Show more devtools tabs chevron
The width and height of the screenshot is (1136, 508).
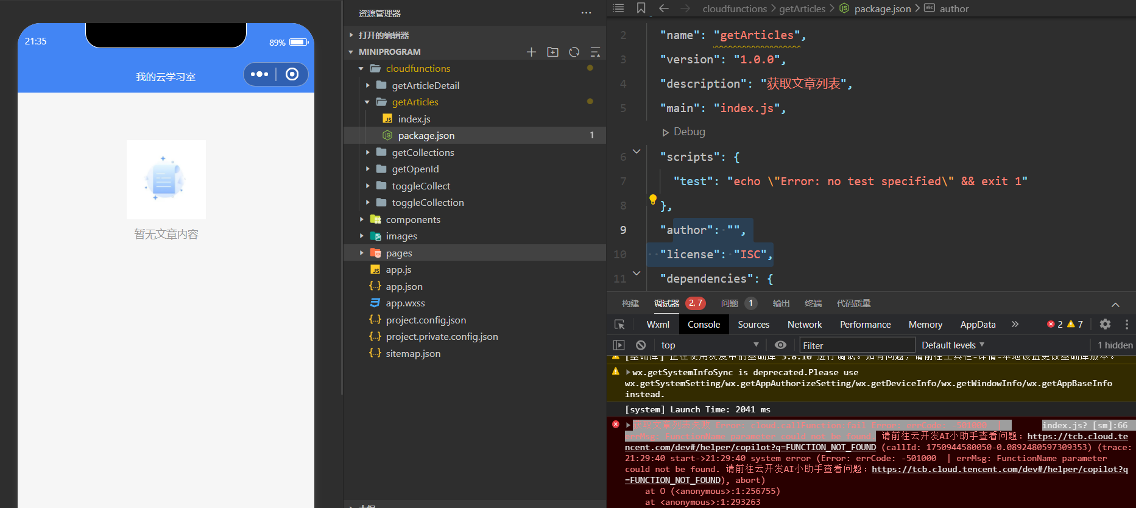[x=1015, y=324]
